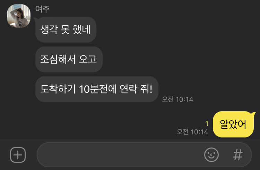Open the emoticon picker smiley icon
The width and height of the screenshot is (260, 170).
click(x=211, y=155)
